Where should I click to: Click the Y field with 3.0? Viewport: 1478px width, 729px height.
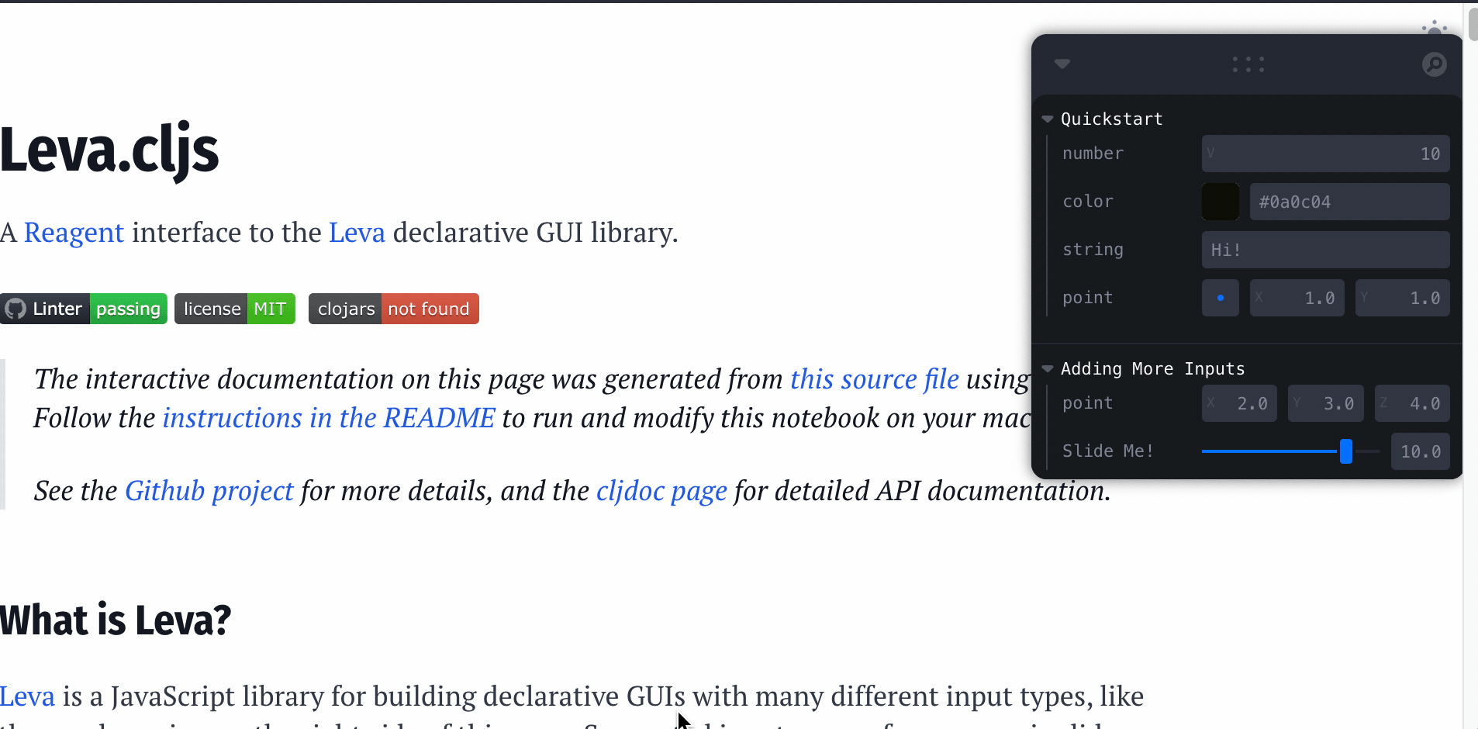pyautogui.click(x=1326, y=403)
